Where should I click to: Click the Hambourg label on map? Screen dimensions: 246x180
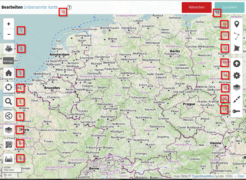pyautogui.click(x=129, y=28)
